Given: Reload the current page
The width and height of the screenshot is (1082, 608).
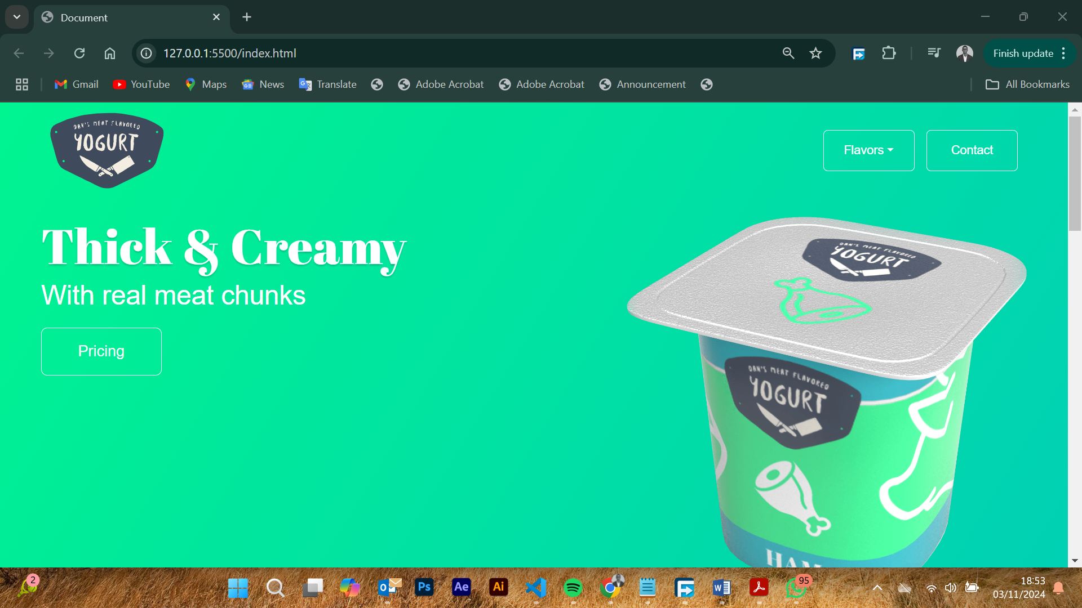Looking at the screenshot, I should (x=79, y=53).
